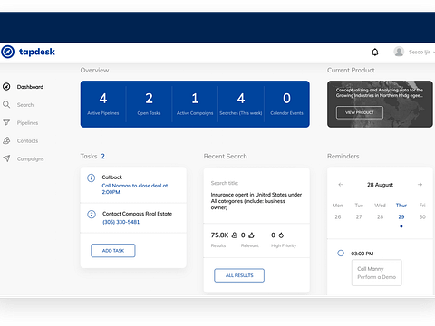Viewport: 435px width, 326px height.
Task: Click the Campaigns paper plane icon
Action: click(x=6, y=158)
